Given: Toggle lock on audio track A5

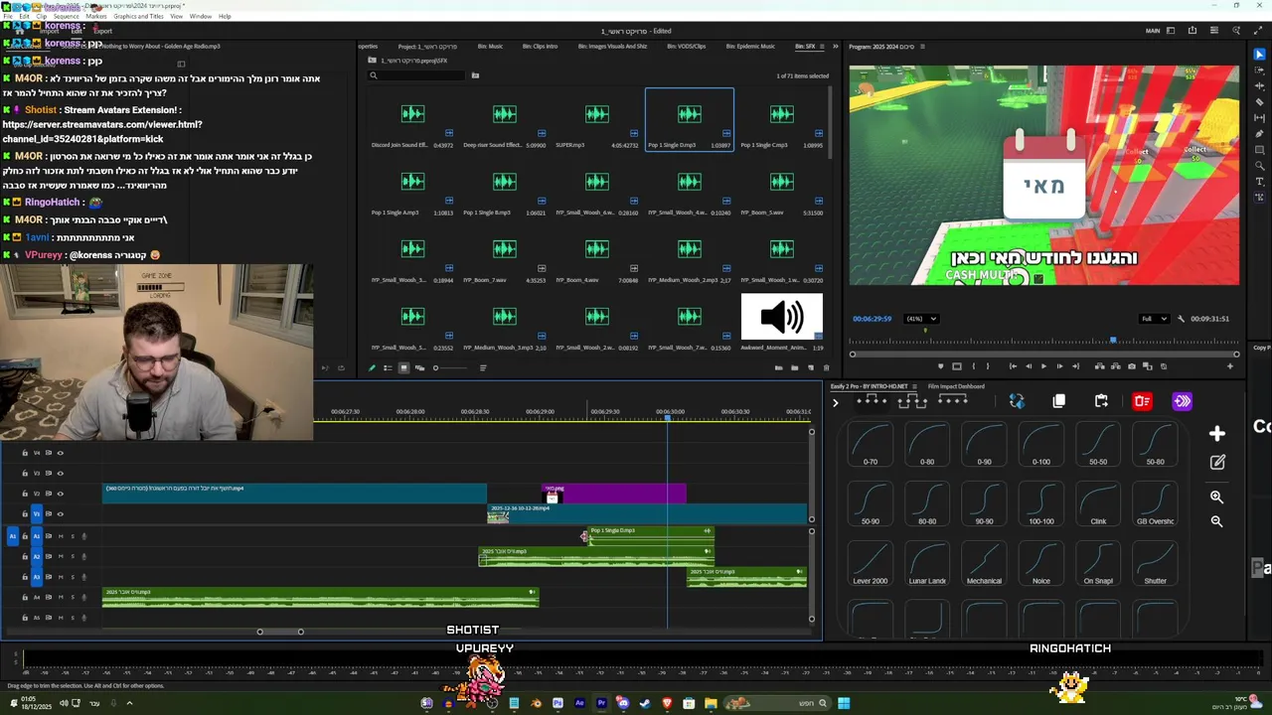Looking at the screenshot, I should 25,618.
